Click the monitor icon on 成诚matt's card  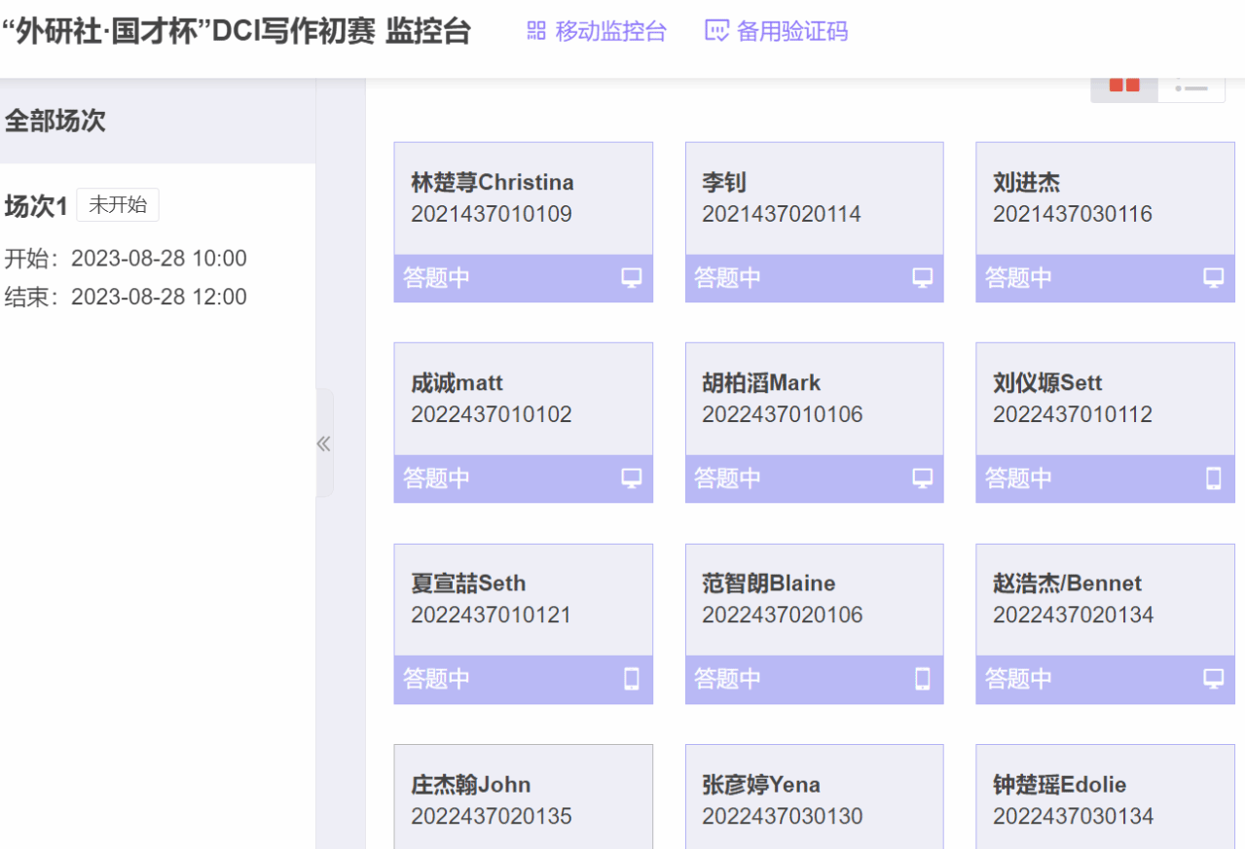(x=632, y=478)
